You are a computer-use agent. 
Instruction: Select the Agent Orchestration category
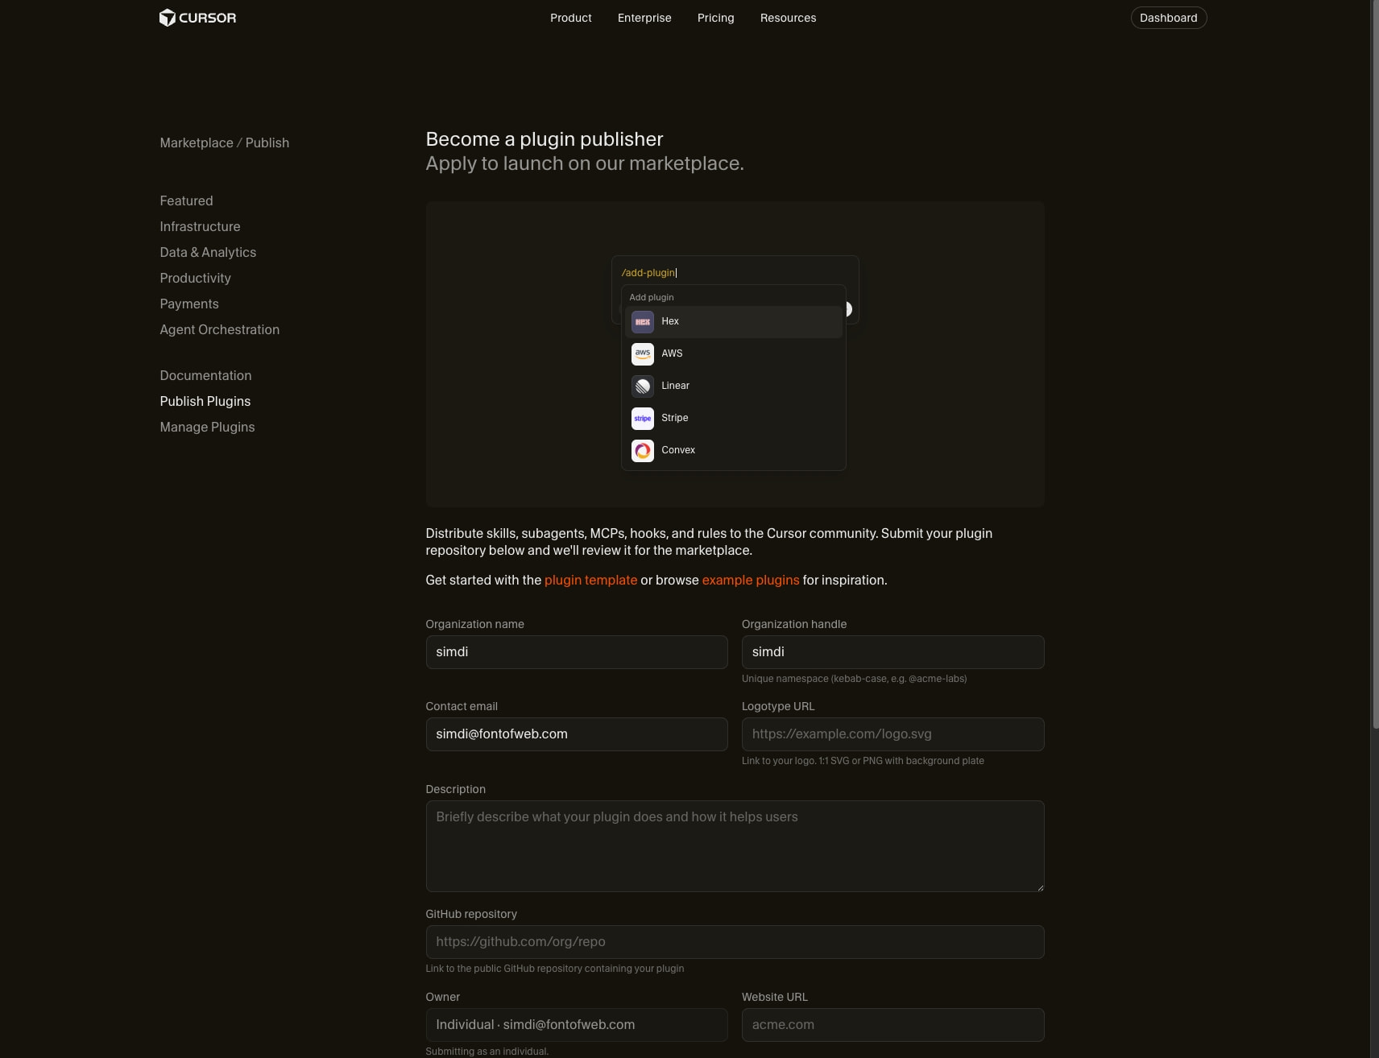point(220,329)
